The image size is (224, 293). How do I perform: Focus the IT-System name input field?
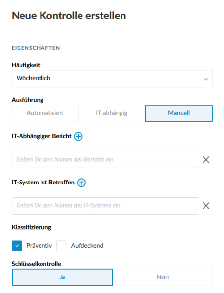click(x=105, y=206)
